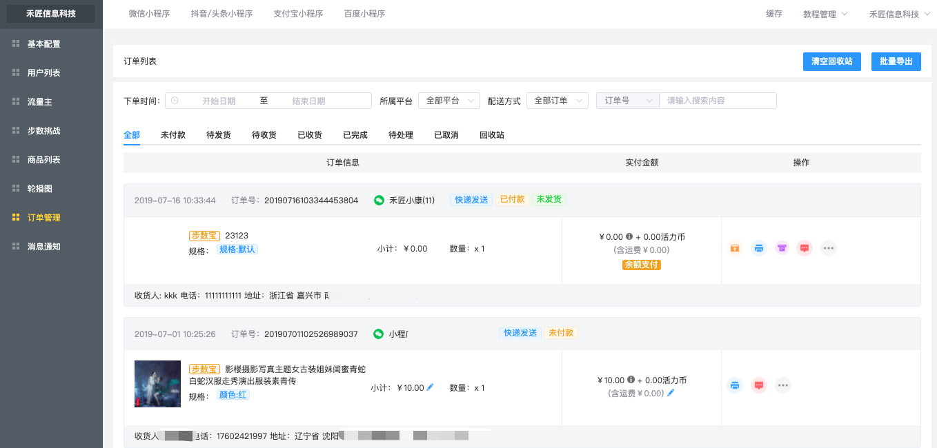The image size is (937, 448).
Task: Click the print icon on the ¥10.00 order
Action: pos(735,385)
